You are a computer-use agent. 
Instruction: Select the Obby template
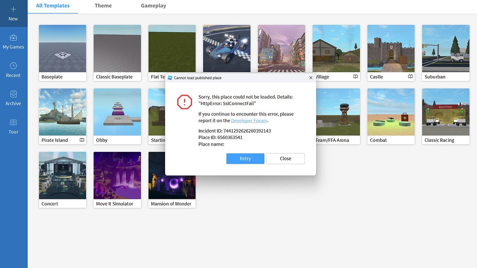tap(117, 111)
